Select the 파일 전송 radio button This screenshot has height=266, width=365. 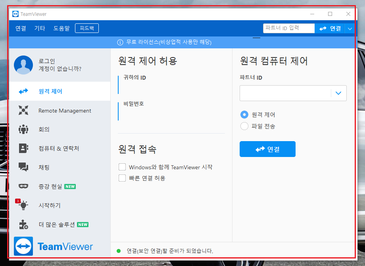pyautogui.click(x=244, y=126)
